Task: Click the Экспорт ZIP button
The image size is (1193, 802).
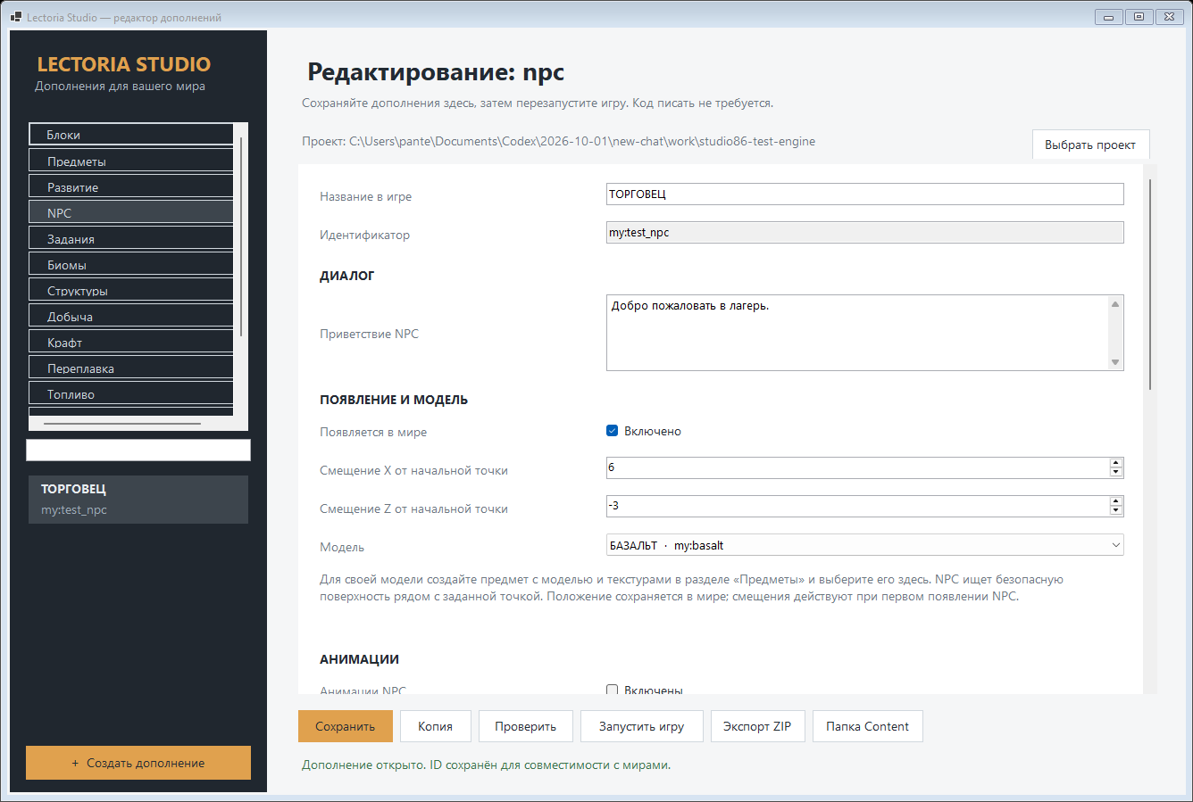Action: tap(757, 726)
